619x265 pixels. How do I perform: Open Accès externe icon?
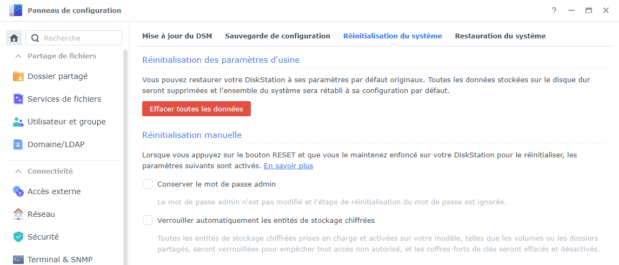click(x=18, y=191)
